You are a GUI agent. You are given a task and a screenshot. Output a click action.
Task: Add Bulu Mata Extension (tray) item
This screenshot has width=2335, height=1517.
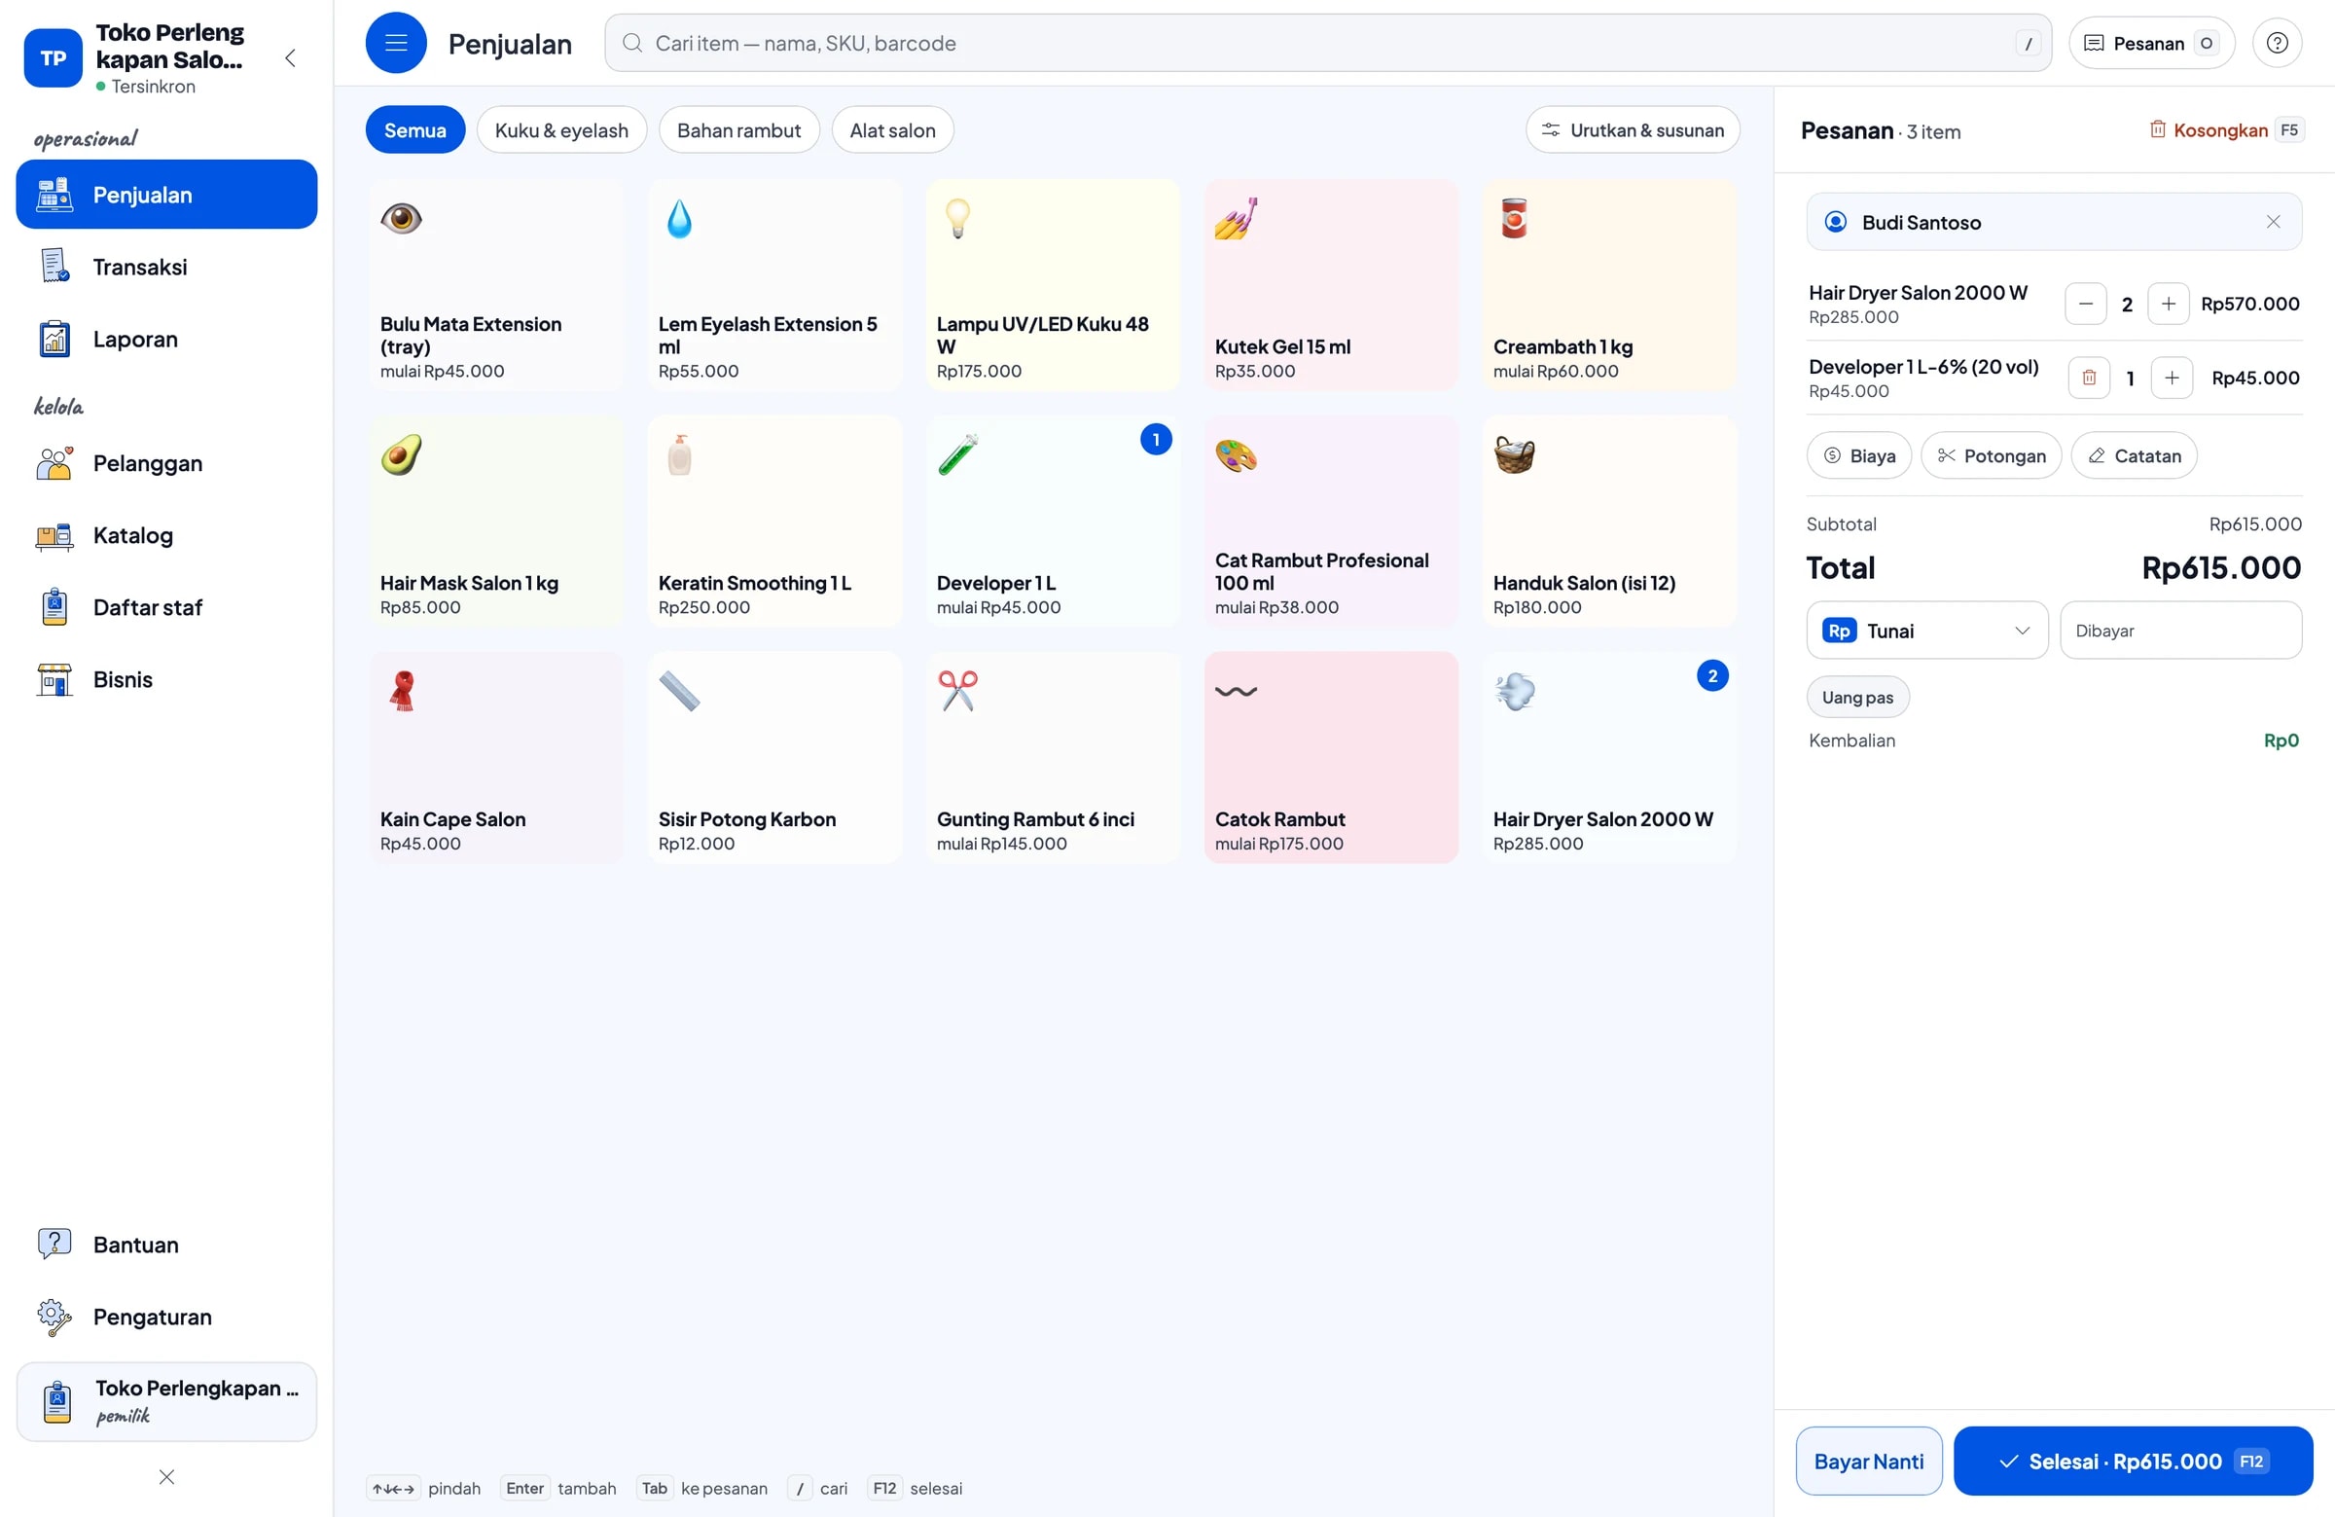(496, 285)
